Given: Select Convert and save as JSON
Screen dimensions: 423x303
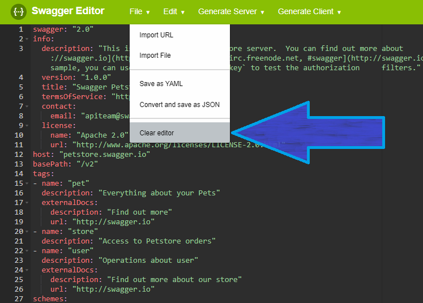Looking at the screenshot, I should click(180, 105).
